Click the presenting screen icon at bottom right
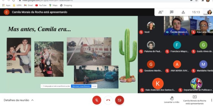This screenshot has height=106, width=213. coord(194,97)
